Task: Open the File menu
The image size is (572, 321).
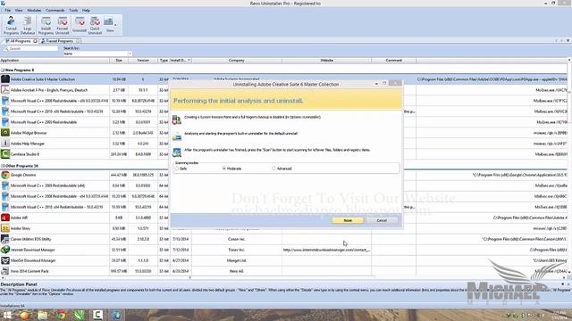Action: [x=8, y=10]
